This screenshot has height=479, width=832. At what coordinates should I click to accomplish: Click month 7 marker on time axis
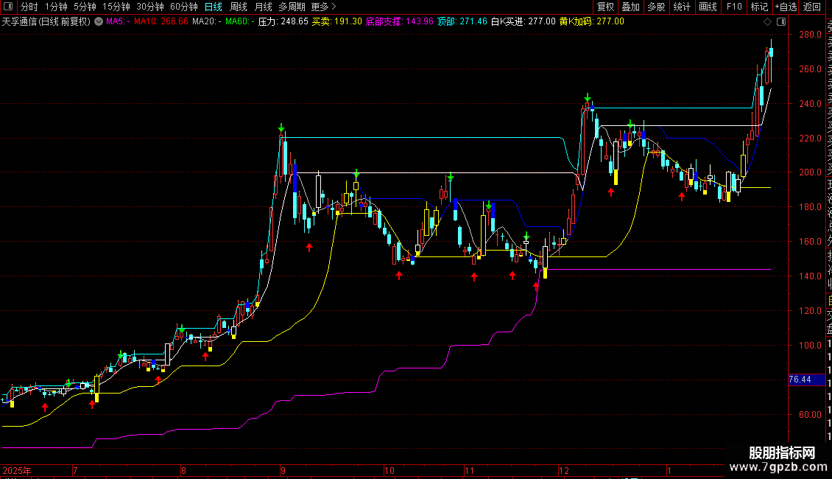tap(75, 470)
